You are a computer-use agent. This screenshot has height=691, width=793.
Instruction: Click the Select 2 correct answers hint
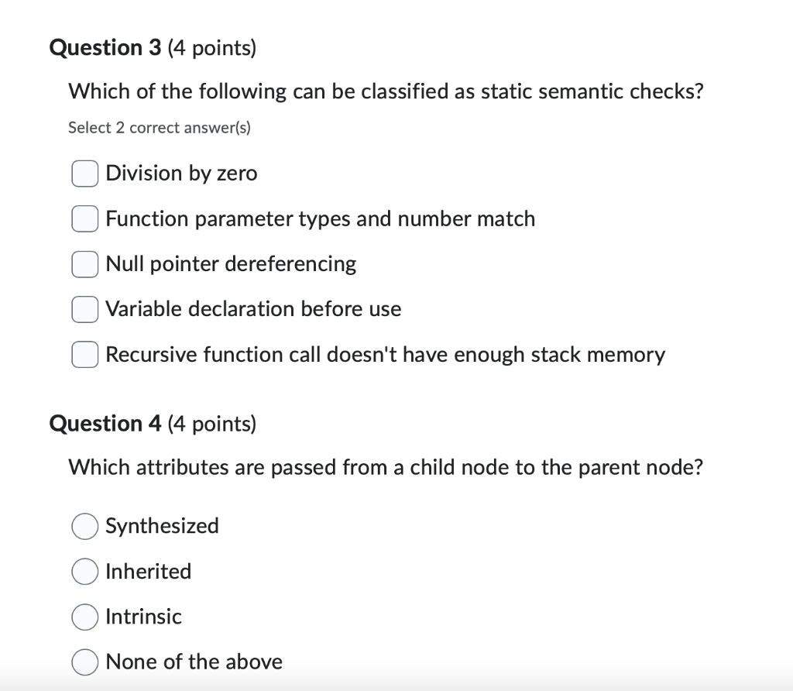point(160,127)
